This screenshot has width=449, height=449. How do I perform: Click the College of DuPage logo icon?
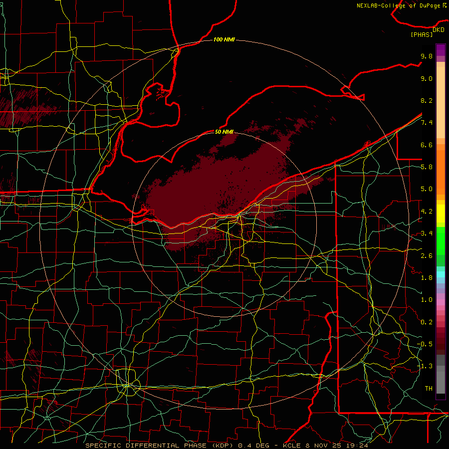point(445,5)
